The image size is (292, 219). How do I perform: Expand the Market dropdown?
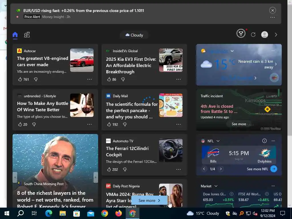pos(216,186)
